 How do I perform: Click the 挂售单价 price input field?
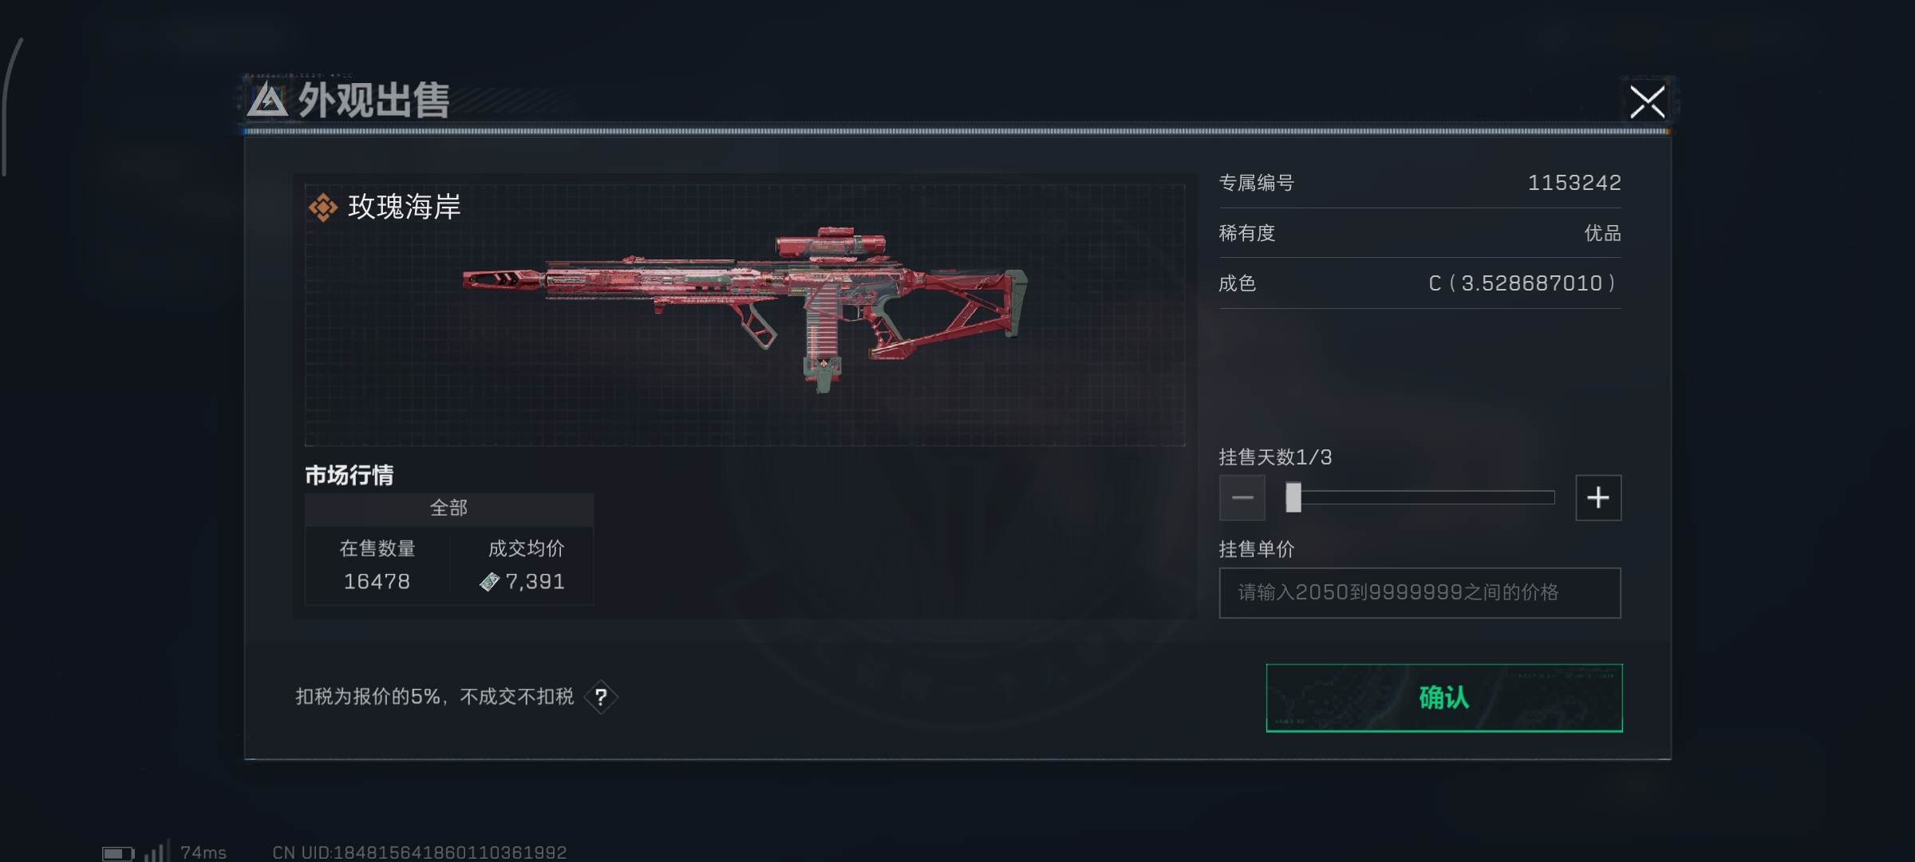1419,593
